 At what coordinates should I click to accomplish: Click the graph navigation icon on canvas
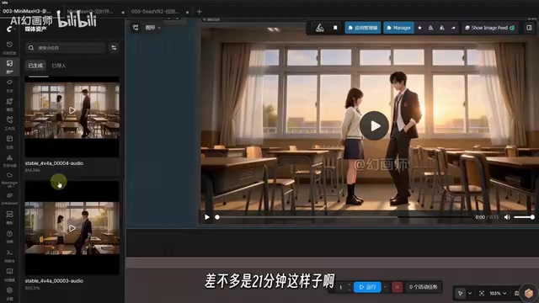(x=136, y=28)
